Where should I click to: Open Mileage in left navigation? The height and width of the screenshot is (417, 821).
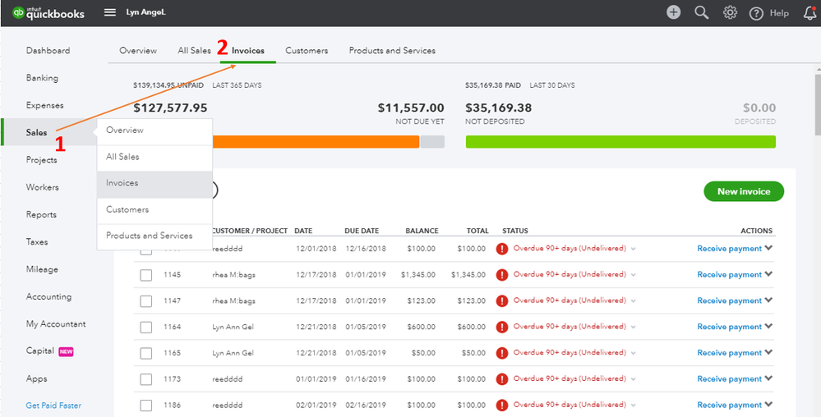43,269
